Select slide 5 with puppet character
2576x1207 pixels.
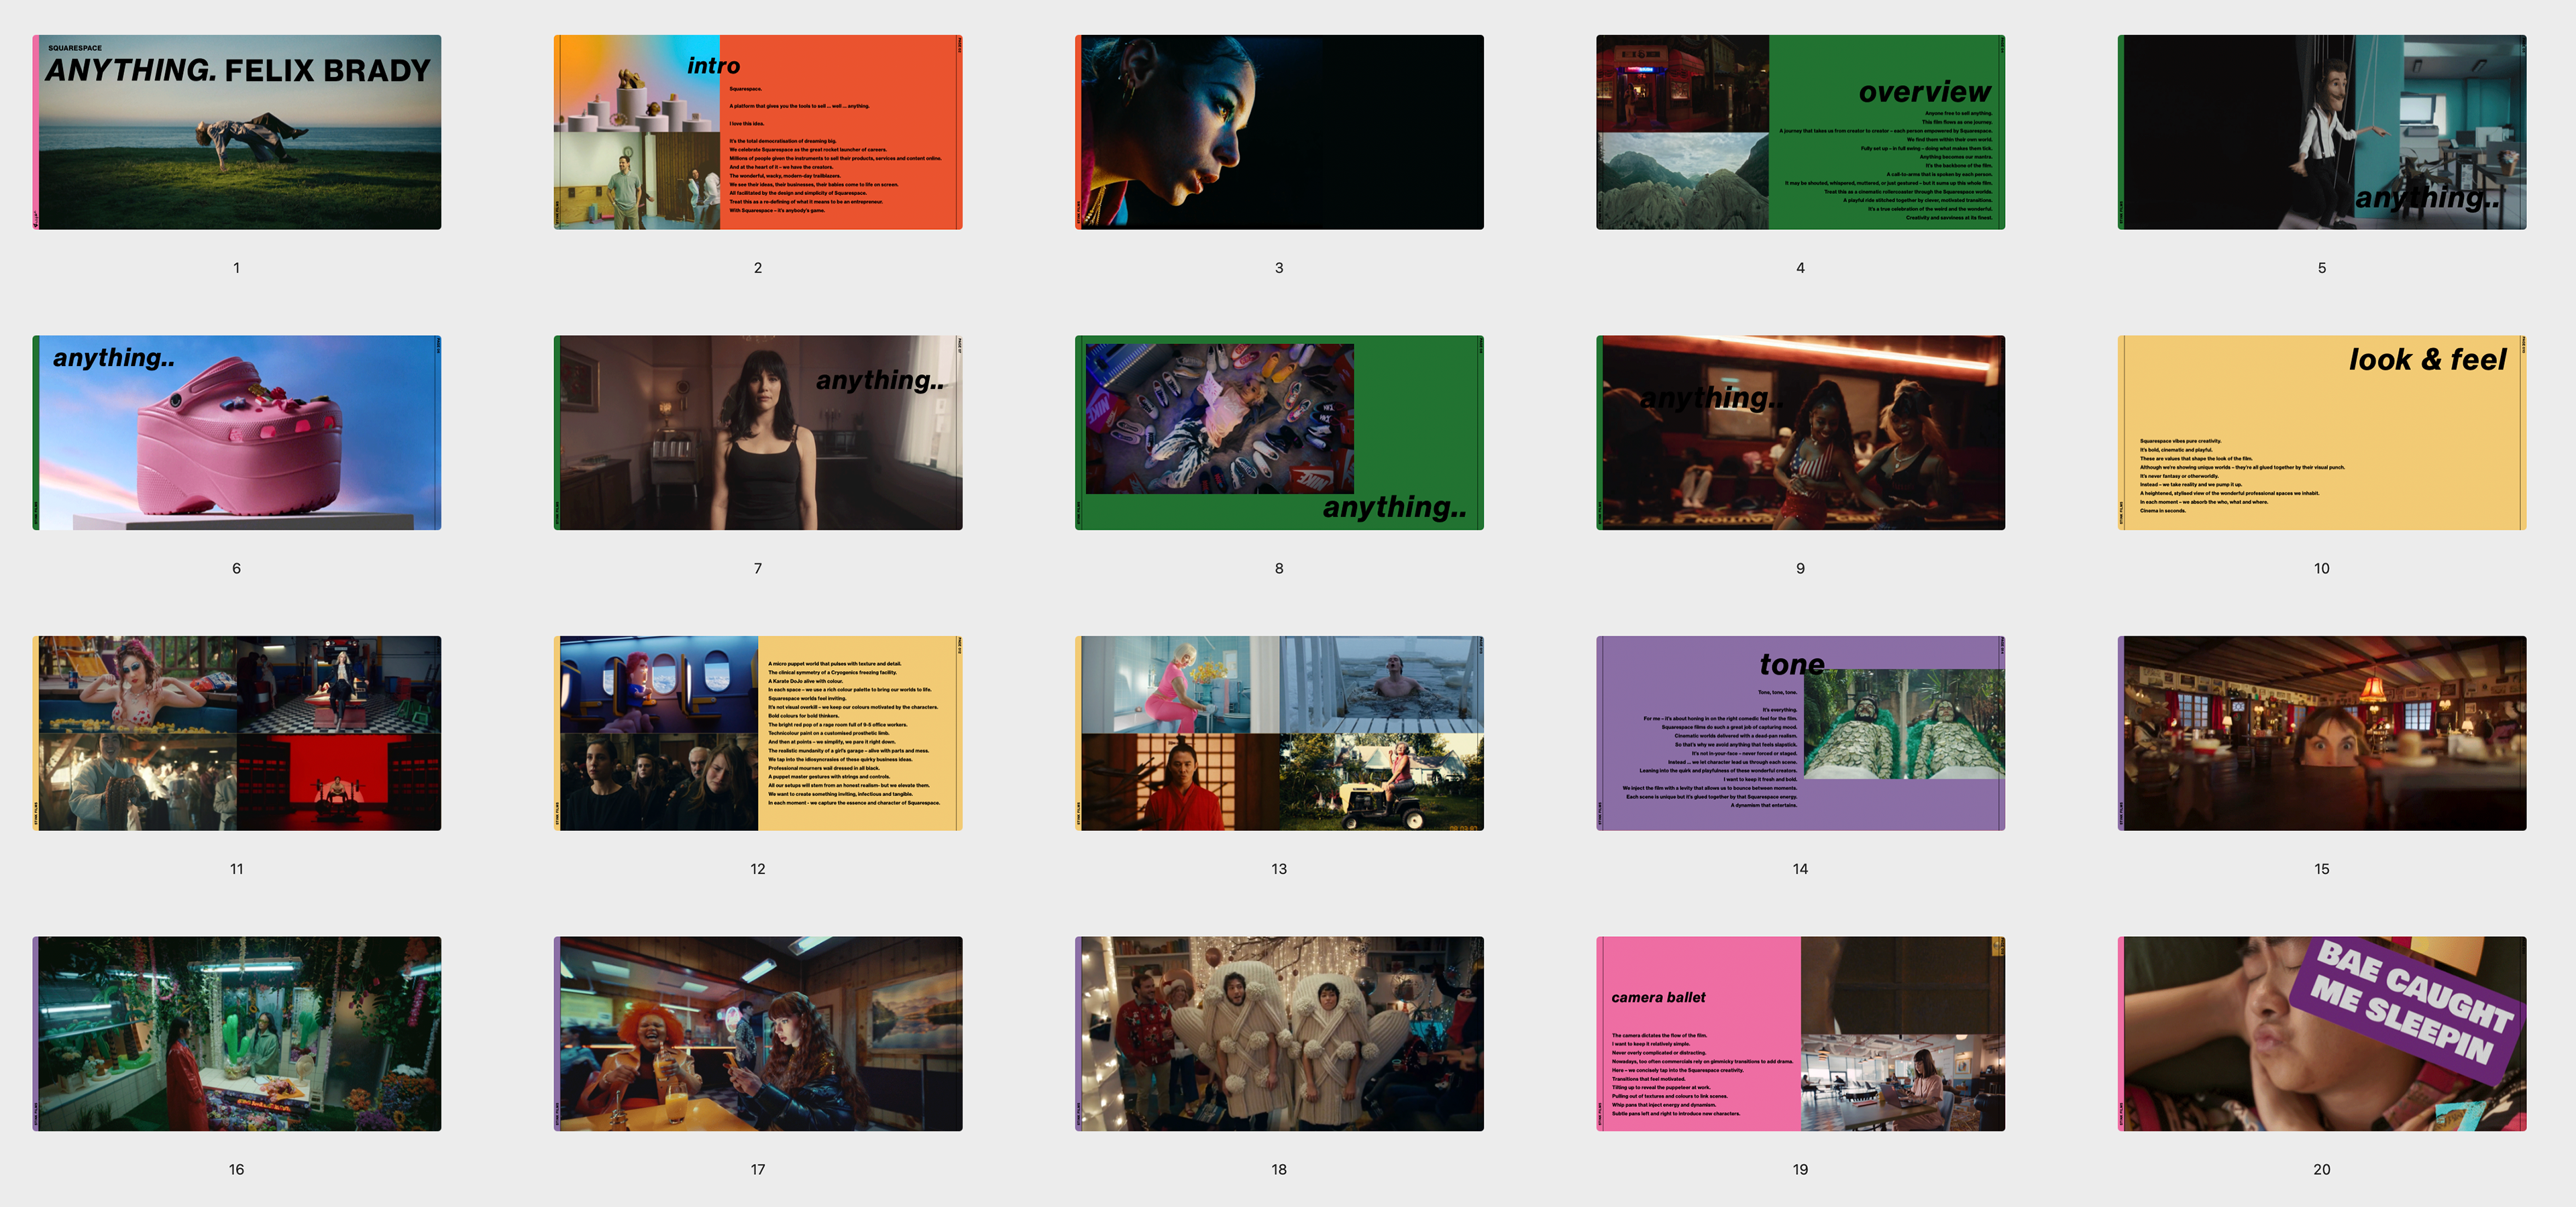(2321, 133)
